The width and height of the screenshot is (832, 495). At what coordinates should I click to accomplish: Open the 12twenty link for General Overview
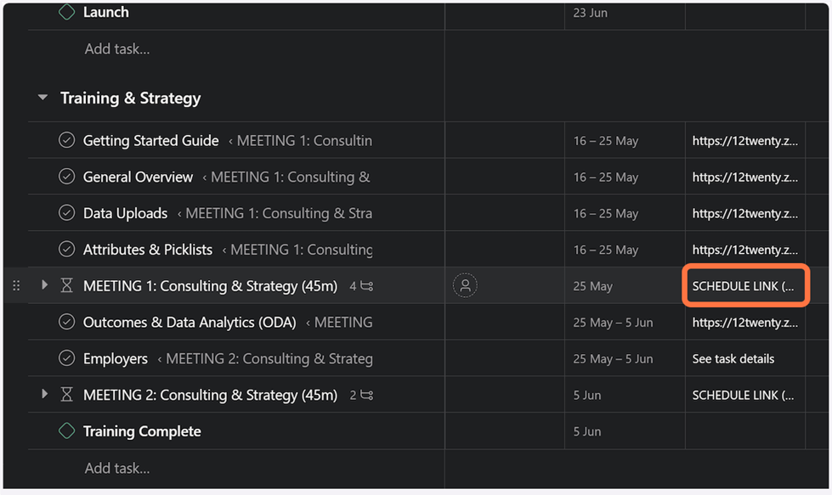744,177
